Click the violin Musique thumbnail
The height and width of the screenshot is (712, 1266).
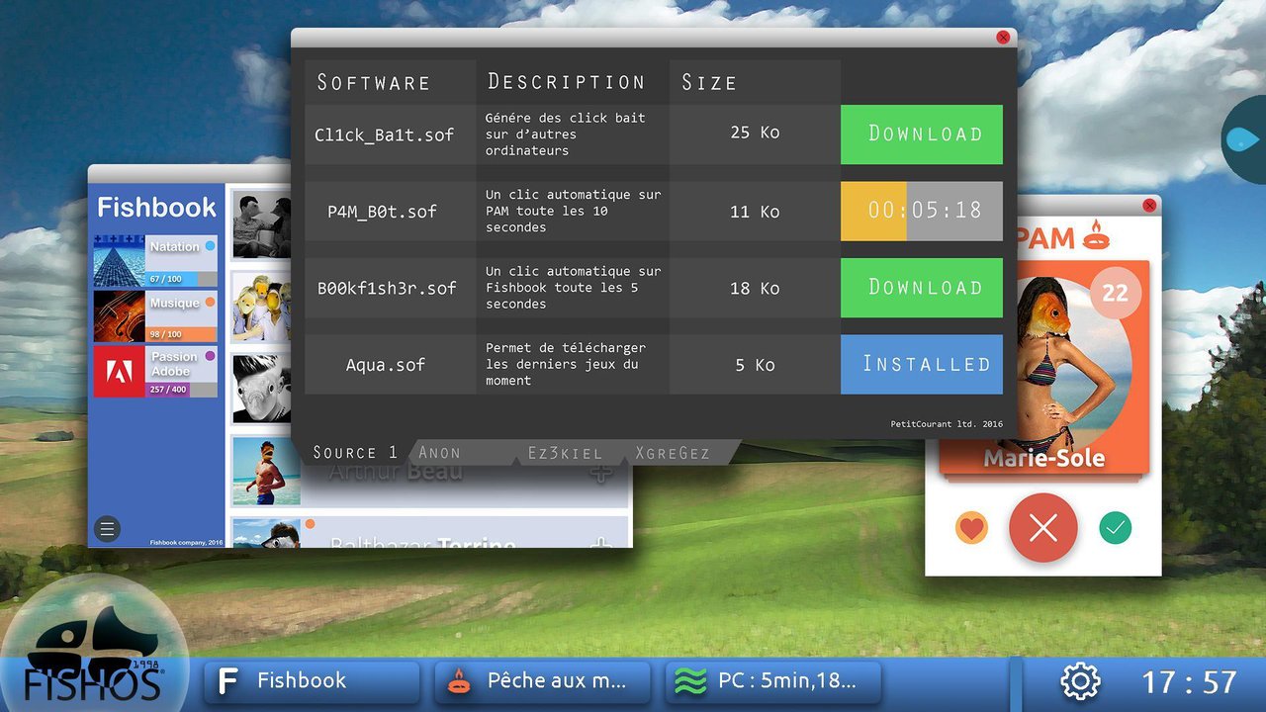pos(120,316)
